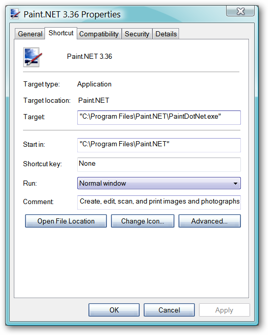
Task: View the Details tab
Action: (x=166, y=34)
